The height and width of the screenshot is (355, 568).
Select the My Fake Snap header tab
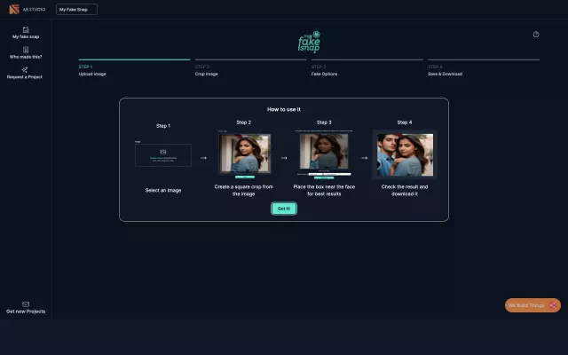pos(76,9)
